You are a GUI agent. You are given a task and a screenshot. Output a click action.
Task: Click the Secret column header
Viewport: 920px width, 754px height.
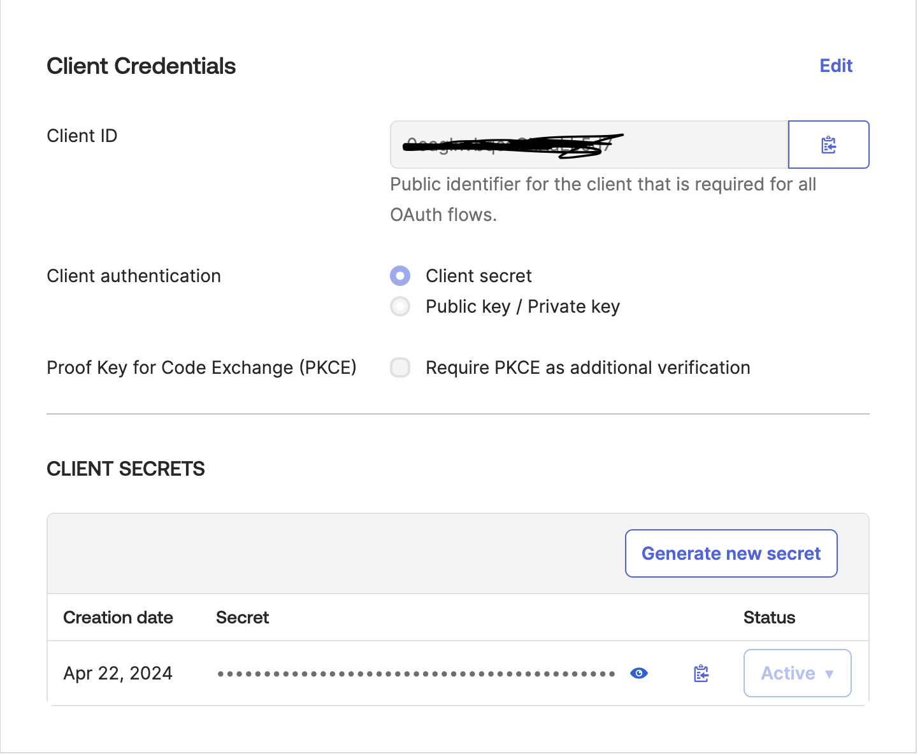pyautogui.click(x=242, y=617)
